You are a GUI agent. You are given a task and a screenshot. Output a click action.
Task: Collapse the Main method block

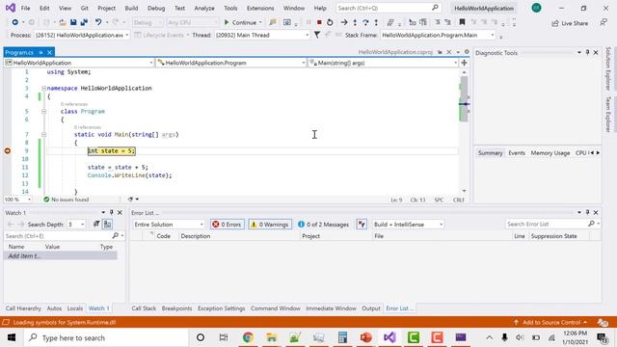(x=43, y=135)
